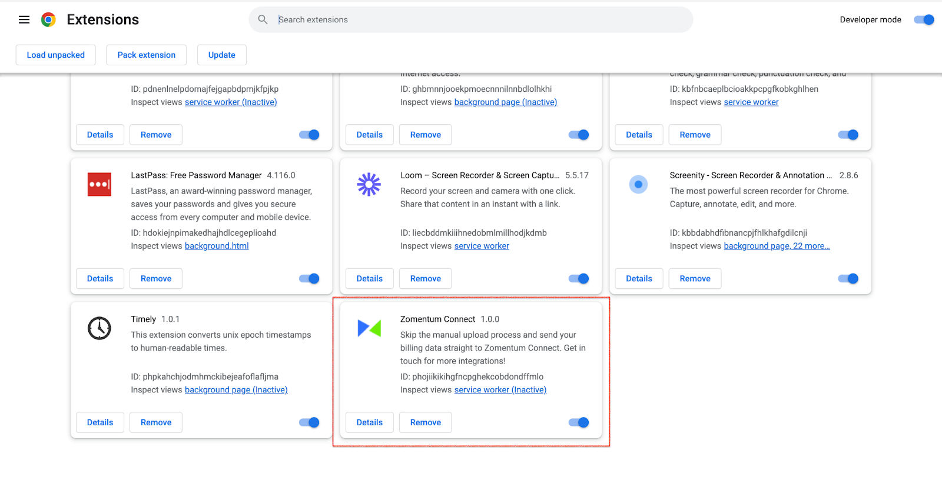This screenshot has width=942, height=480.
Task: Click the Extensions page title
Action: click(103, 19)
